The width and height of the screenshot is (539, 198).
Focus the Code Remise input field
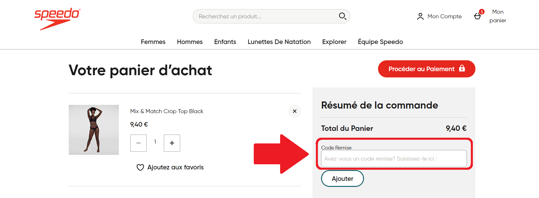pyautogui.click(x=394, y=159)
